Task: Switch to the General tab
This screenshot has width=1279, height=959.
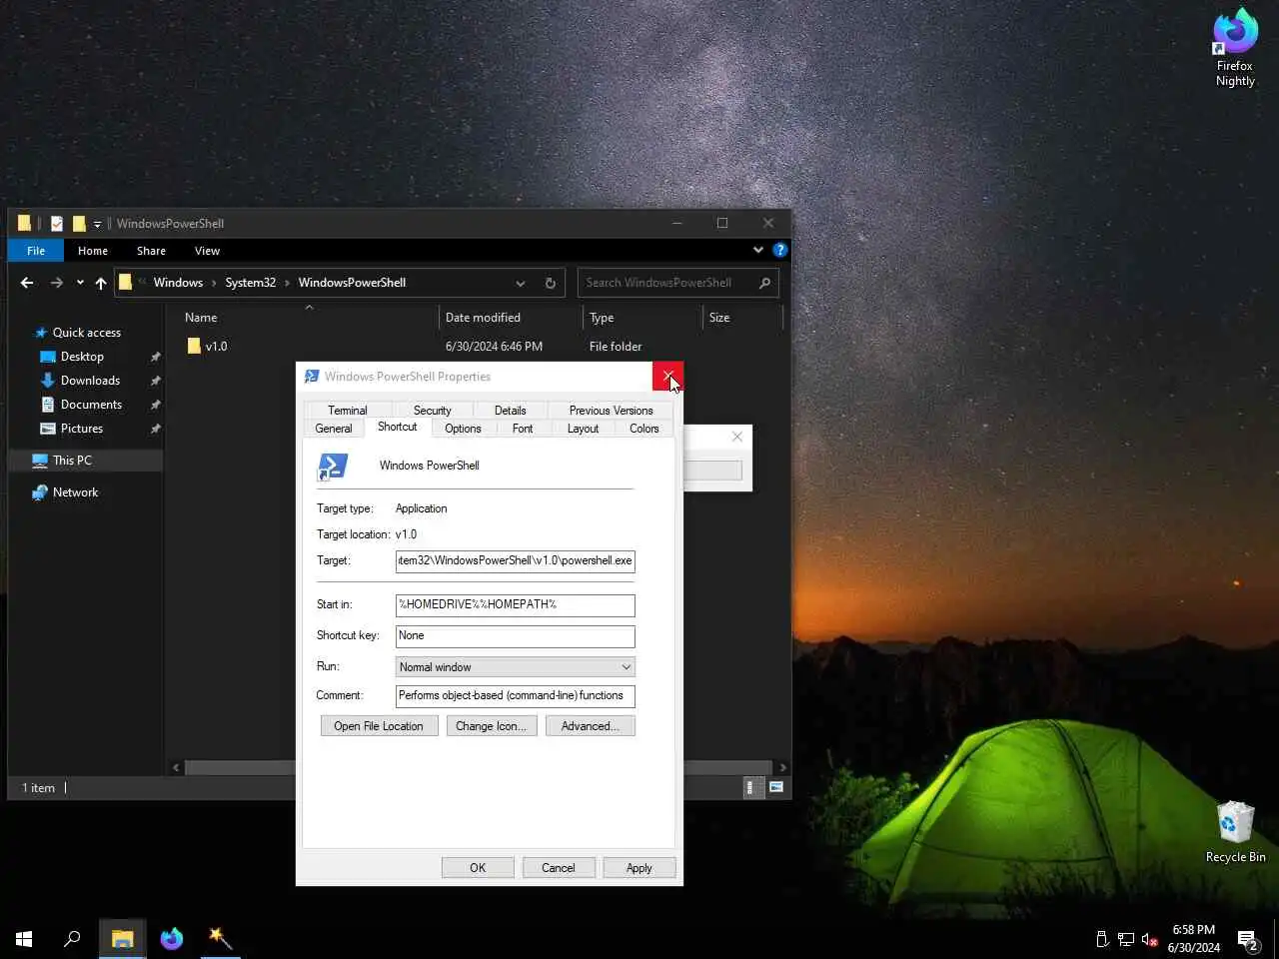Action: 334,429
